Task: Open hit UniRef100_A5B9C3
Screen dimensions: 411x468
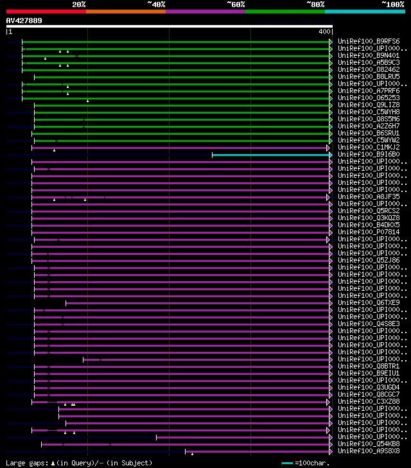Action: tap(369, 62)
